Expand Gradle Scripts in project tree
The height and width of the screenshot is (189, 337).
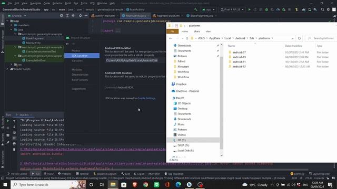click(x=7, y=69)
